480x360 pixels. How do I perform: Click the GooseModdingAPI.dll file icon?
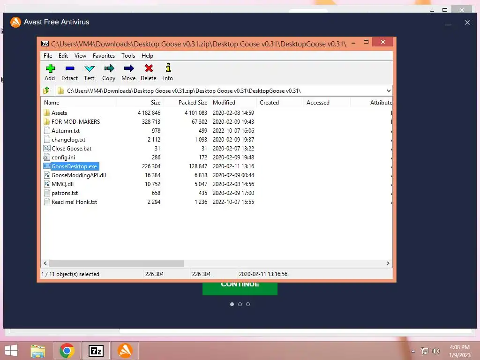46,175
